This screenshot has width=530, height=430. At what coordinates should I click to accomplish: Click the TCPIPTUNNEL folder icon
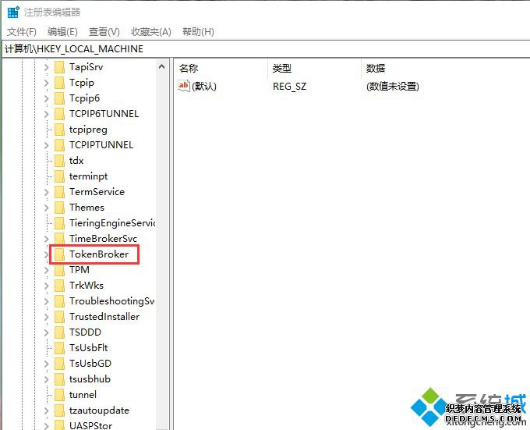[x=59, y=145]
